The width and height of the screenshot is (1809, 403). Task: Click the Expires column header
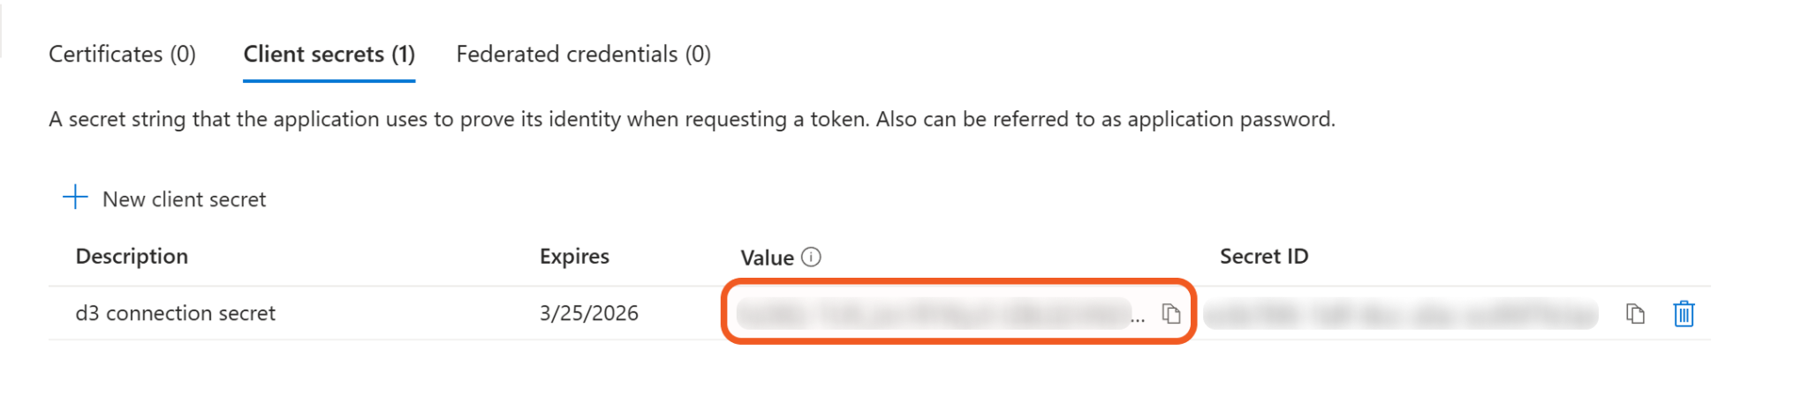click(574, 257)
